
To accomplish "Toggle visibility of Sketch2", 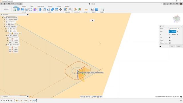I will tap(10, 40).
